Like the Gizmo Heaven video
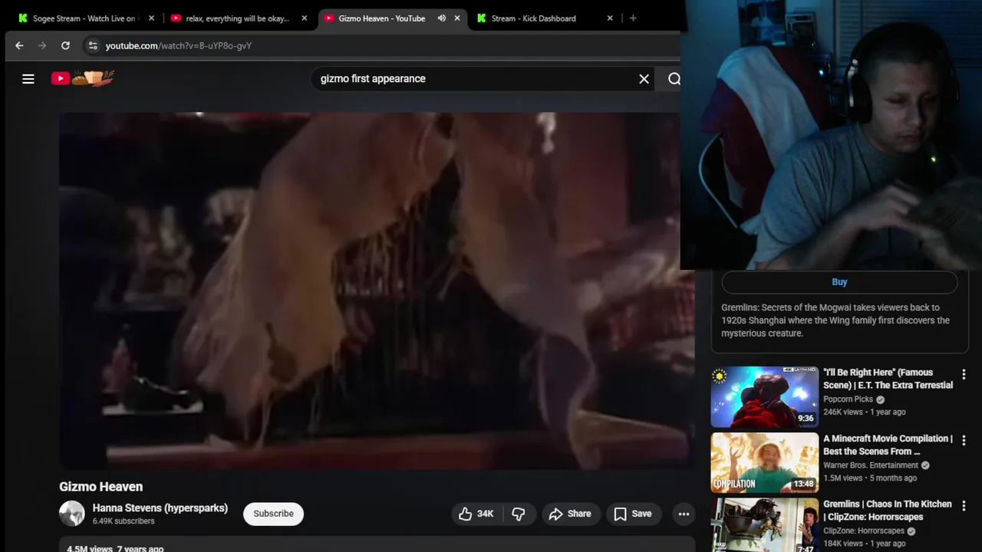Viewport: 982px width, 552px height. point(476,514)
